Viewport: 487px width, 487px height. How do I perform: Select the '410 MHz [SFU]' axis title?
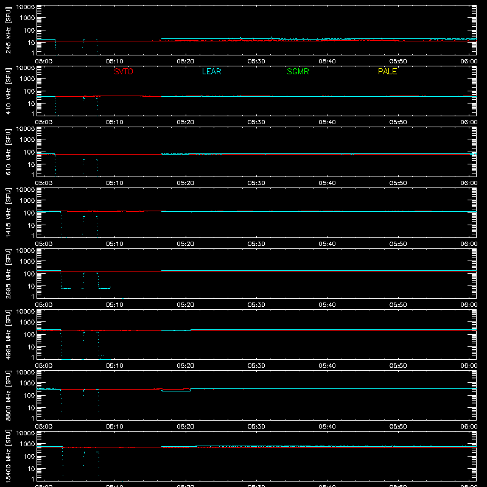[x=8, y=91]
